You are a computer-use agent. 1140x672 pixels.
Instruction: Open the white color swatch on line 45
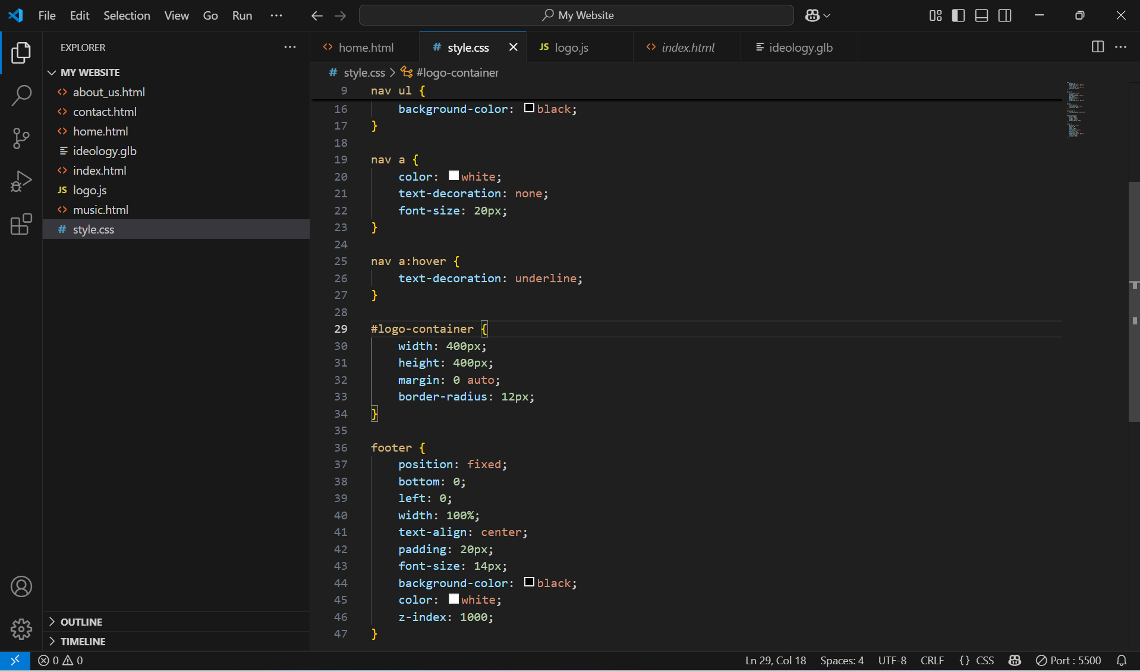[454, 598]
